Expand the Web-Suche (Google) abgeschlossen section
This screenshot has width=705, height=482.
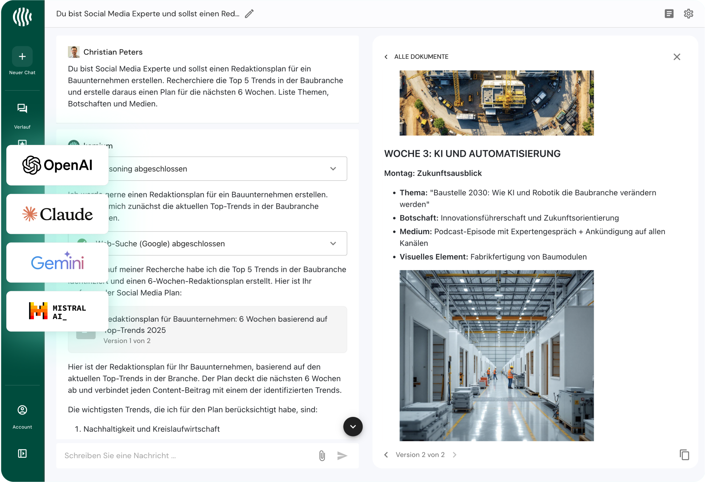[x=333, y=243]
